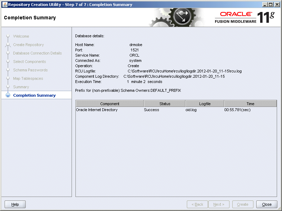This screenshot has width=282, height=211.
Task: Close window using title bar X
Action: (277, 5)
